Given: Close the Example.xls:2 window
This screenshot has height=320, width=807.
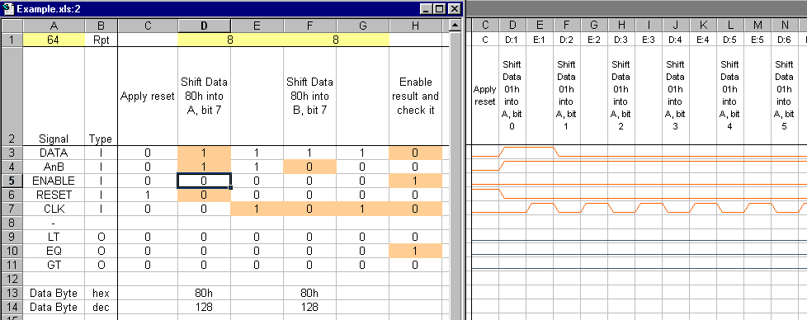Looking at the screenshot, I should (454, 9).
